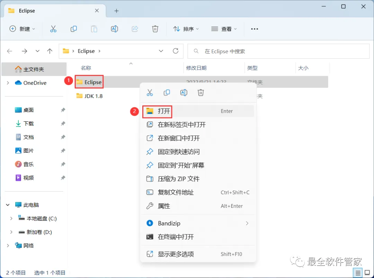Viewport: 374px width, 278px height.
Task: Sort by 大小 (Size) column header
Action: click(x=303, y=68)
